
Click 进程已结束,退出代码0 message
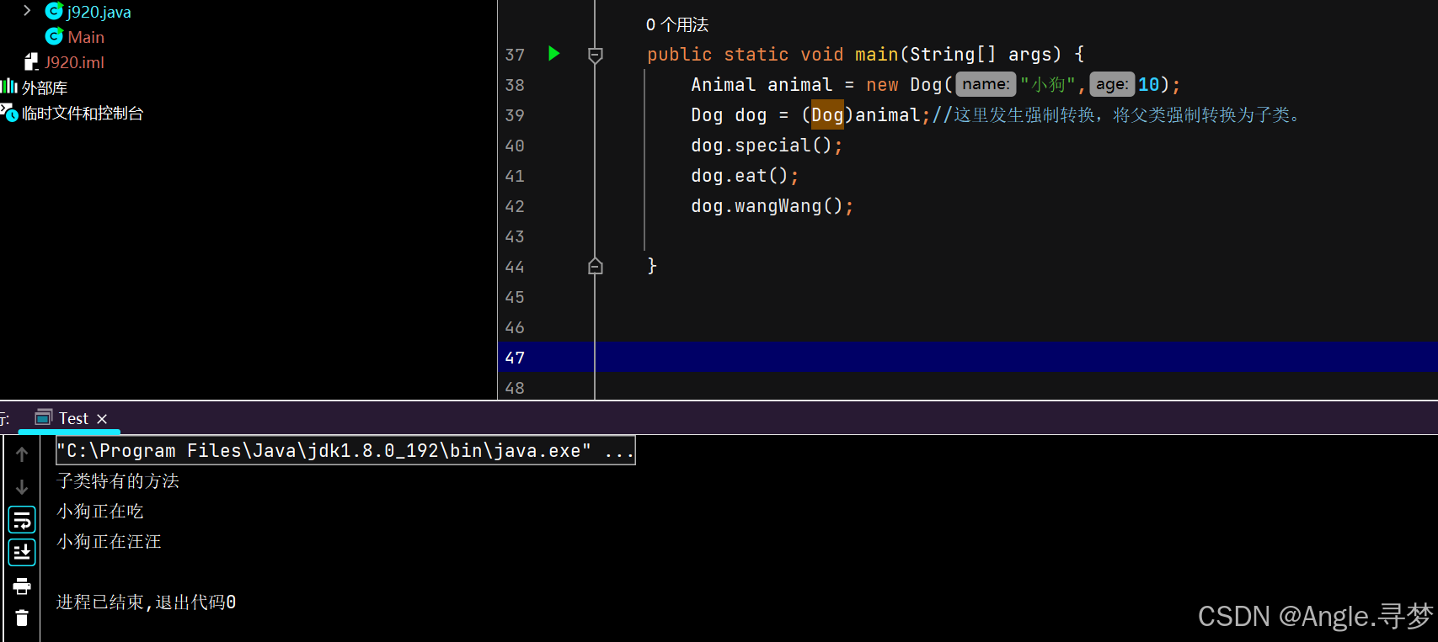(146, 602)
